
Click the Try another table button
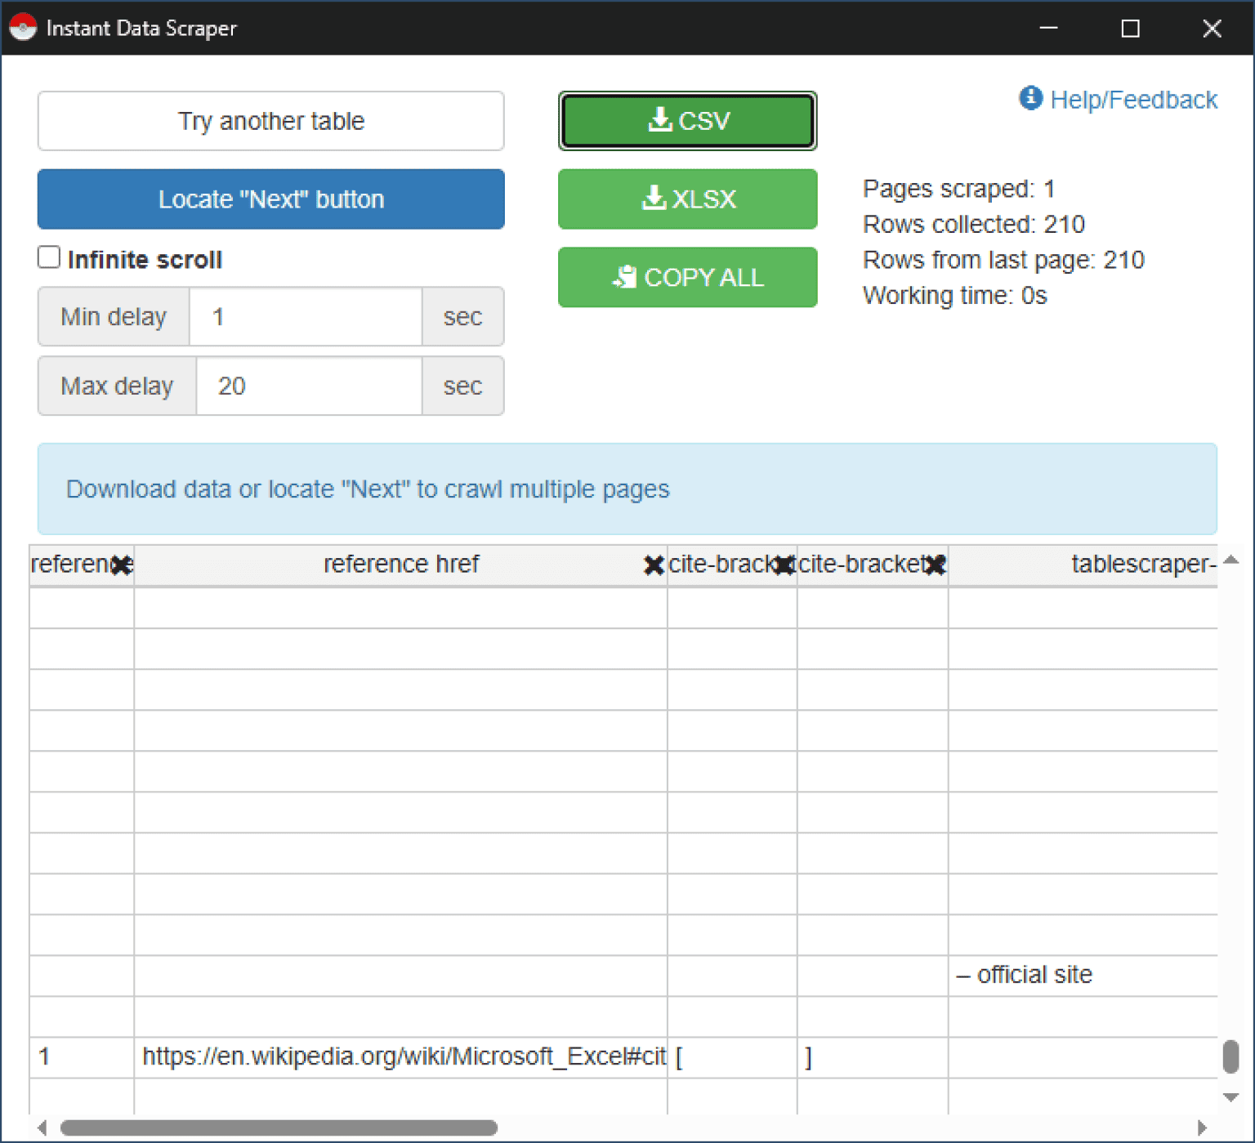coord(270,121)
